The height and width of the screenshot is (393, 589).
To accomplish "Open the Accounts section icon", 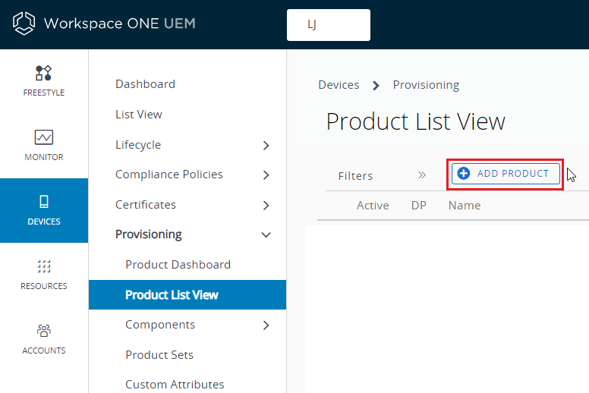I will pos(43,330).
